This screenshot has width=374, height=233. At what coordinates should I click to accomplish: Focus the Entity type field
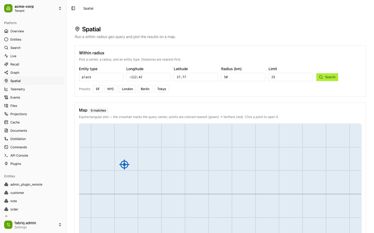pyautogui.click(x=101, y=77)
